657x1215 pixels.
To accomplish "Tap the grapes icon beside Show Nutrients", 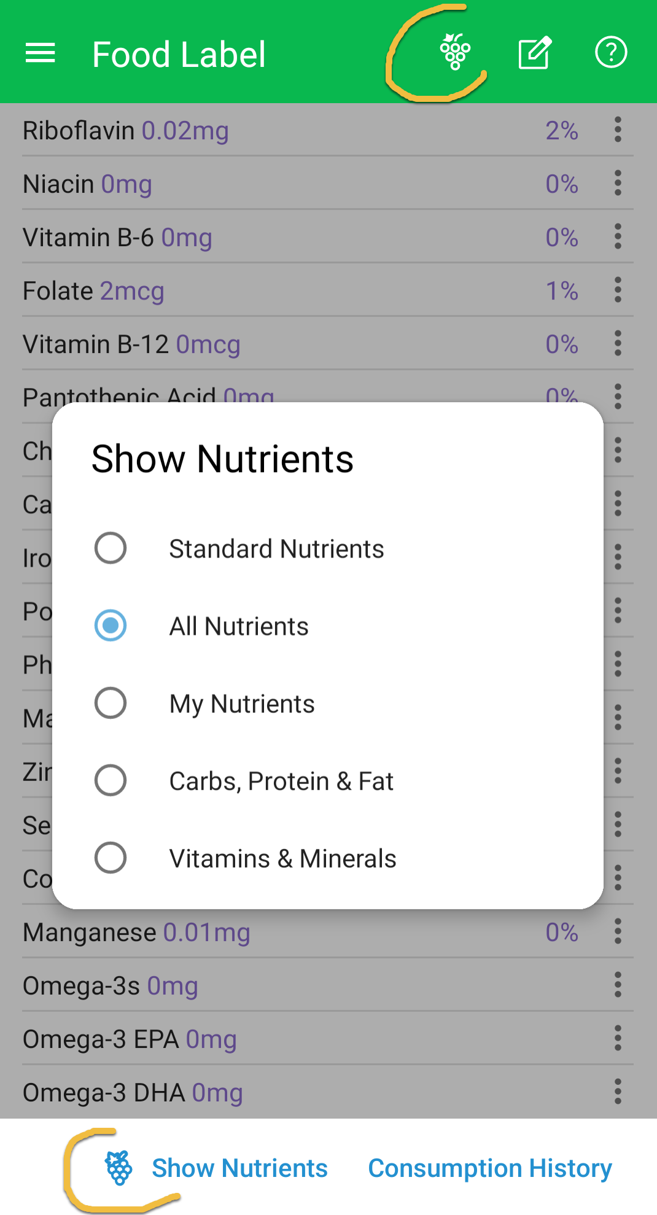I will click(119, 1168).
